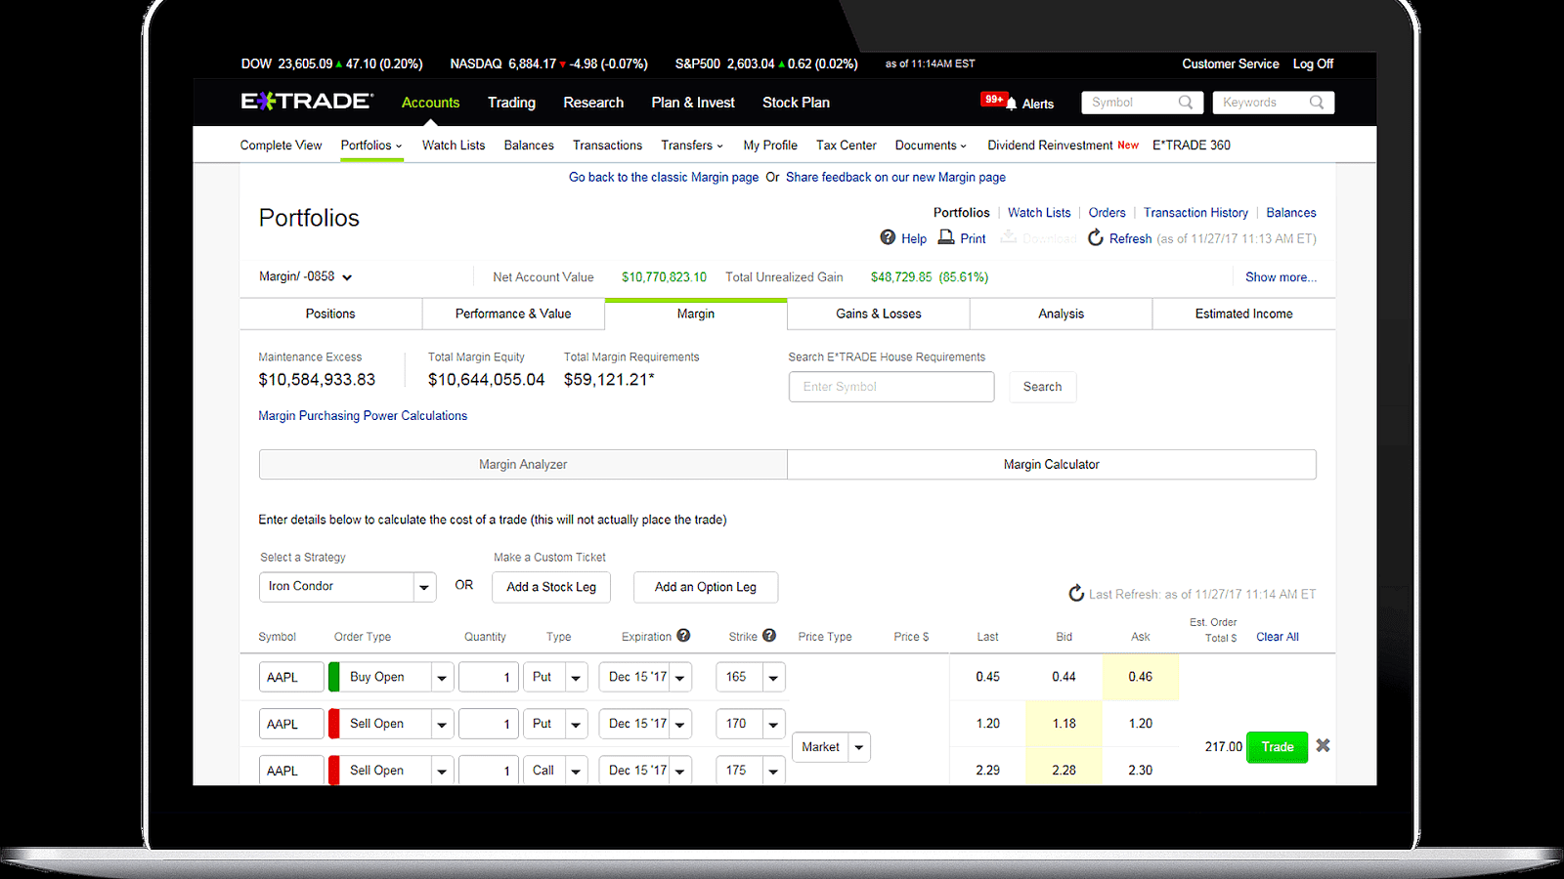Click the Keywords search magnifier icon
The image size is (1564, 879).
point(1317,102)
